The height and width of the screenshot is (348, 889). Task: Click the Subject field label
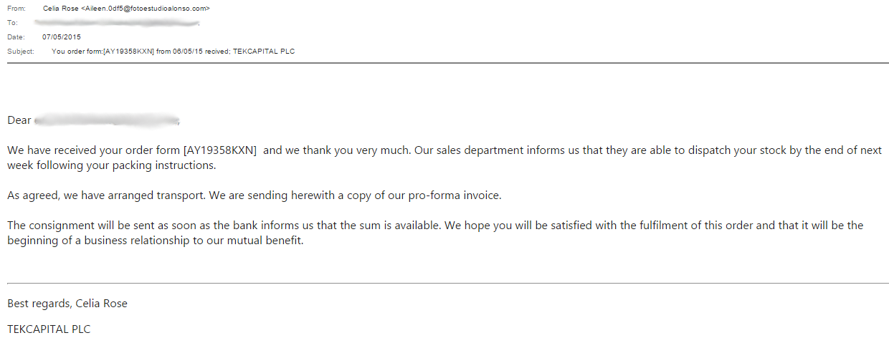pos(21,52)
